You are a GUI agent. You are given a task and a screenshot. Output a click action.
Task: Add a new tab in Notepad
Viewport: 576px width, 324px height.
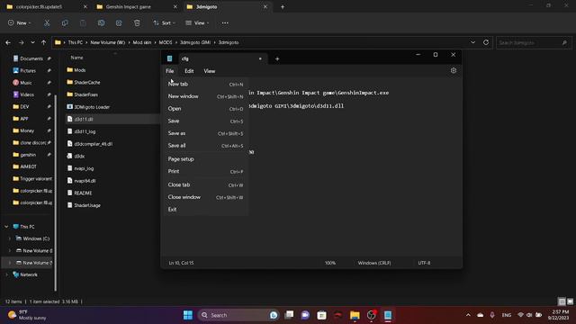click(x=277, y=58)
